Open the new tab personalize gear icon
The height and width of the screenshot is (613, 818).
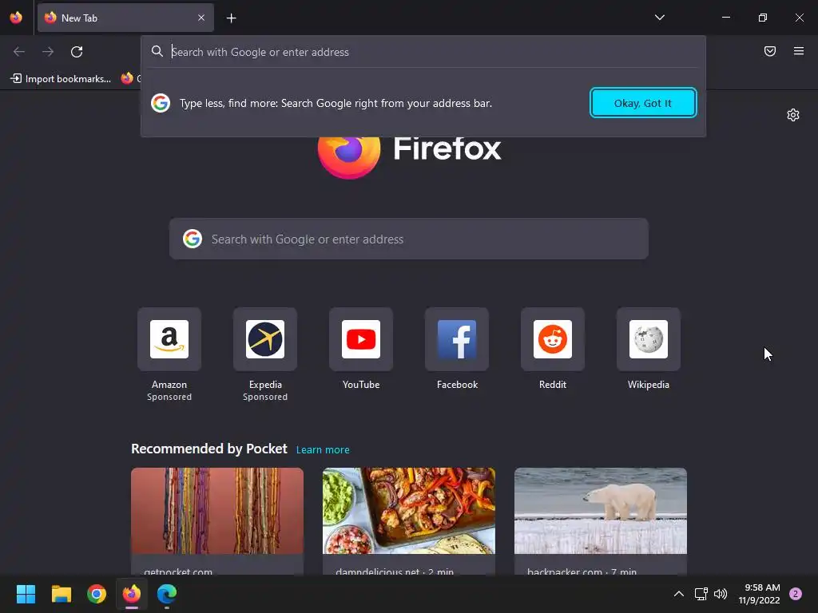point(793,115)
